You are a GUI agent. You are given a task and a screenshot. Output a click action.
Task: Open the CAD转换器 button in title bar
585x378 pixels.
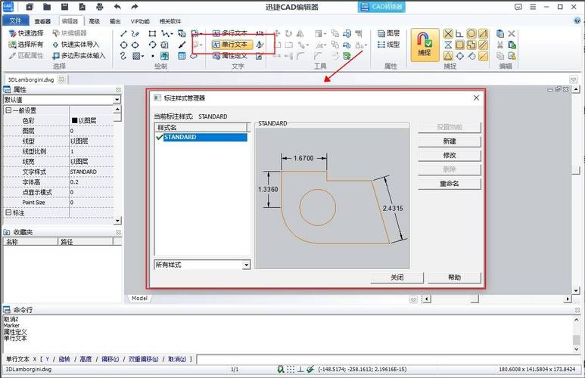[x=381, y=7]
